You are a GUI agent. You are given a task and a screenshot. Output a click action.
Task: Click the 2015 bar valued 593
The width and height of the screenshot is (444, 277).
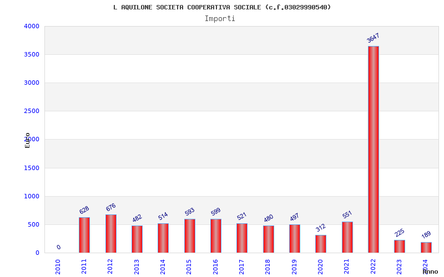[x=189, y=236]
